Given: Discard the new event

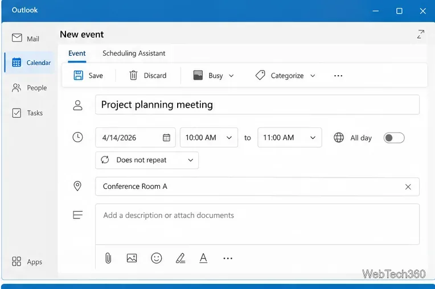Looking at the screenshot, I should click(148, 75).
